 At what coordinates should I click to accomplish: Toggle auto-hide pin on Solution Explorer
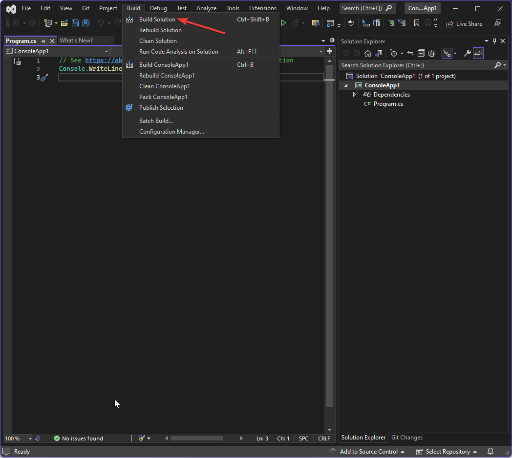pyautogui.click(x=495, y=41)
